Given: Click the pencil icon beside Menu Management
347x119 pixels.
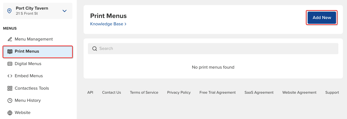Looking at the screenshot, I should (10, 39).
